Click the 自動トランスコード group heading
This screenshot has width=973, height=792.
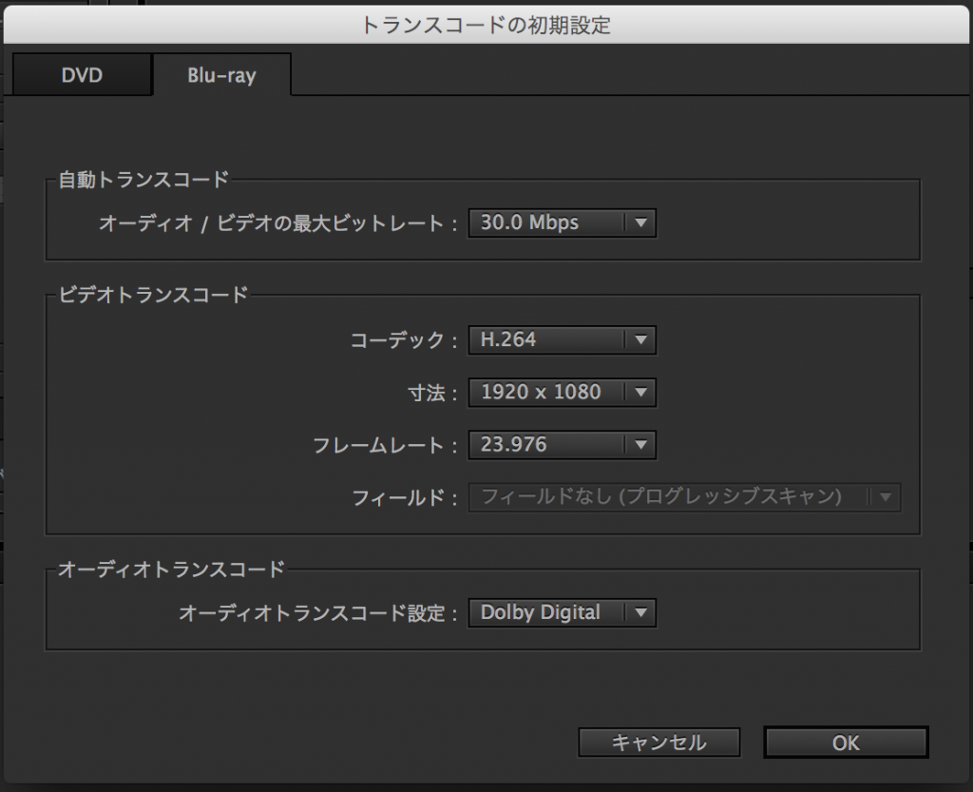click(x=143, y=179)
